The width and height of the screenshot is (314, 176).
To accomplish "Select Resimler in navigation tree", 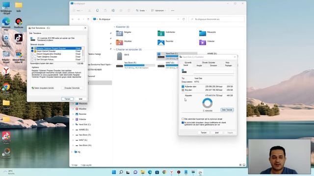I will coord(82,114).
